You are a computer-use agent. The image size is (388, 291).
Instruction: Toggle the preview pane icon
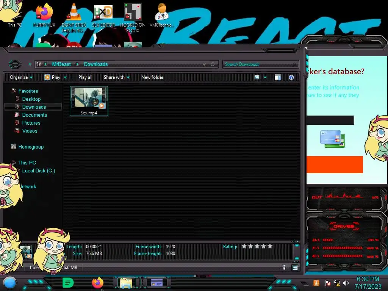pos(278,77)
